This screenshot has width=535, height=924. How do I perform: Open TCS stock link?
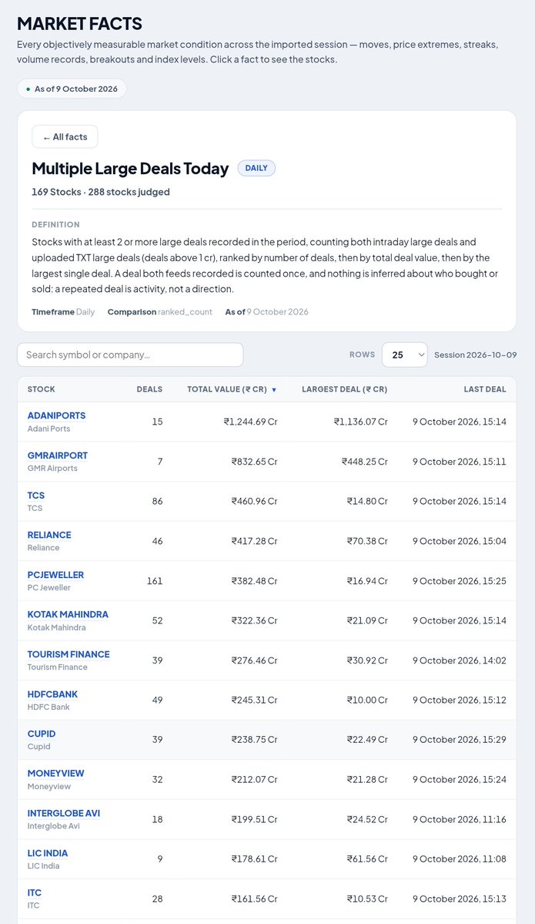tap(36, 496)
